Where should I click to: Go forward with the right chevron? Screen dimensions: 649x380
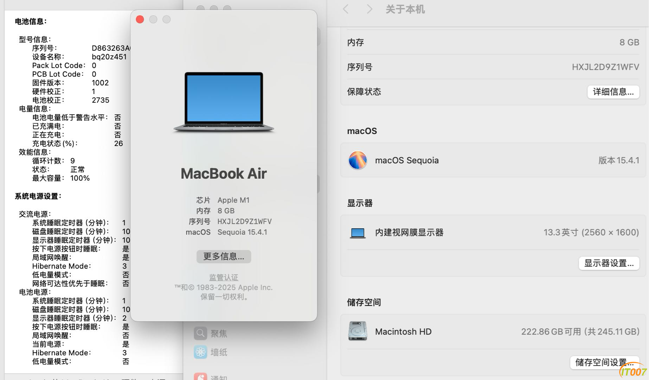[x=369, y=9]
